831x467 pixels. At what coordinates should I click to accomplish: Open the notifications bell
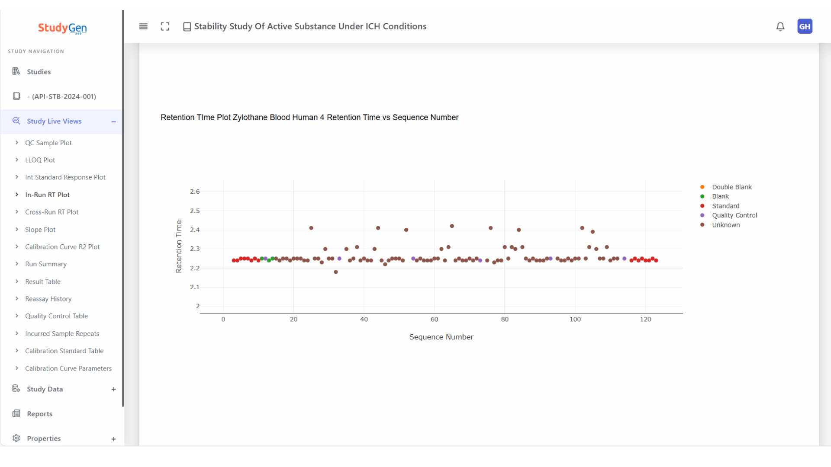[780, 26]
